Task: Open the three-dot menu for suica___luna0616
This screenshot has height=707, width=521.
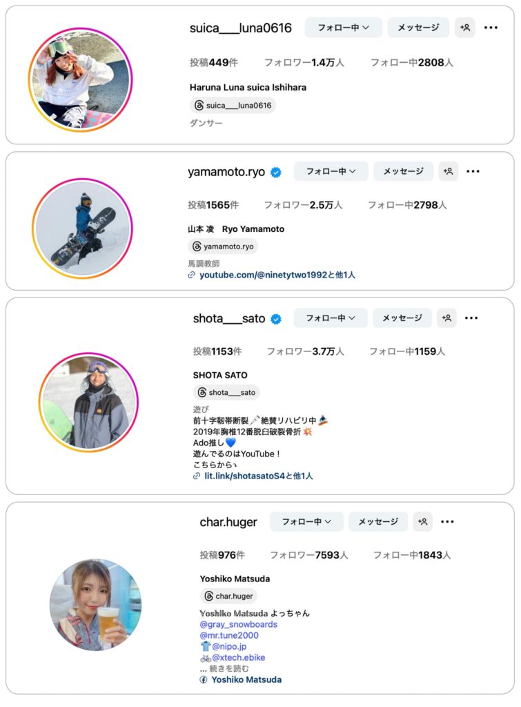Action: pyautogui.click(x=491, y=28)
